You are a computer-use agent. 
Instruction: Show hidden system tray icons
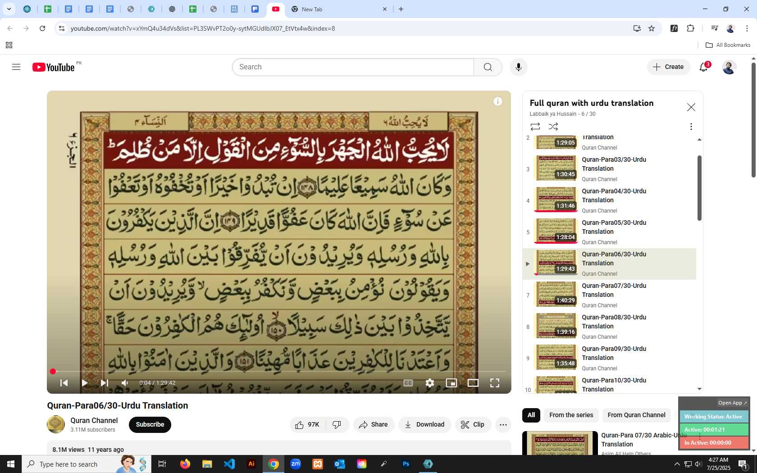[677, 464]
